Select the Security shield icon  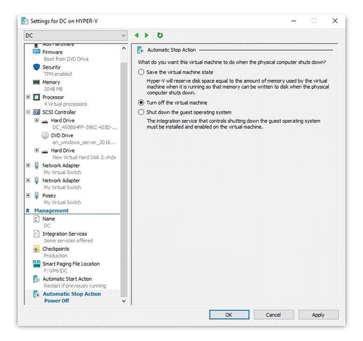pyautogui.click(x=37, y=67)
